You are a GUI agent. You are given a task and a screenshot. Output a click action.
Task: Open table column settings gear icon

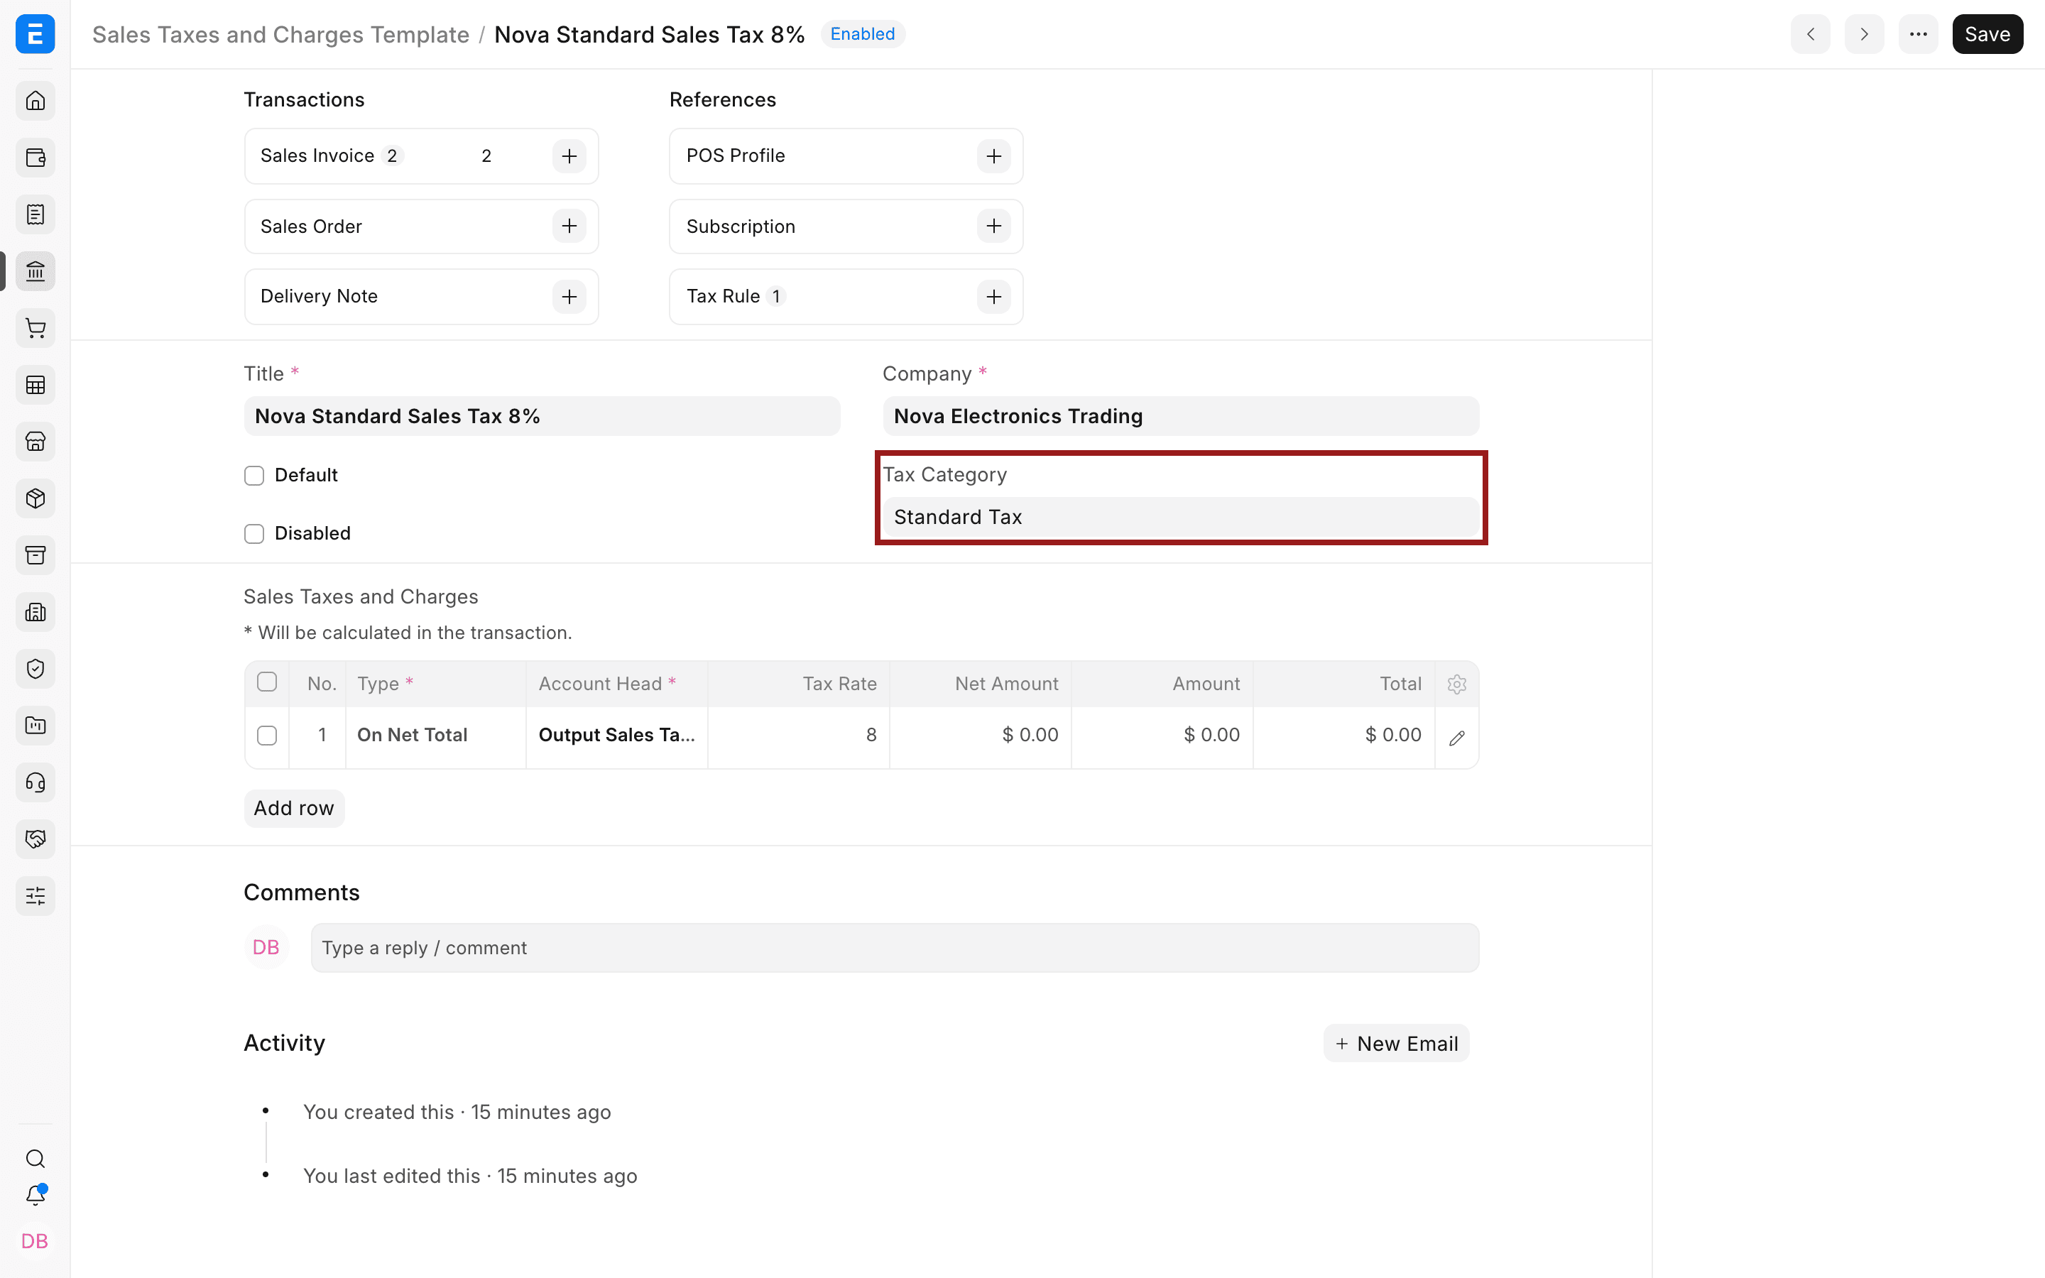pos(1456,684)
